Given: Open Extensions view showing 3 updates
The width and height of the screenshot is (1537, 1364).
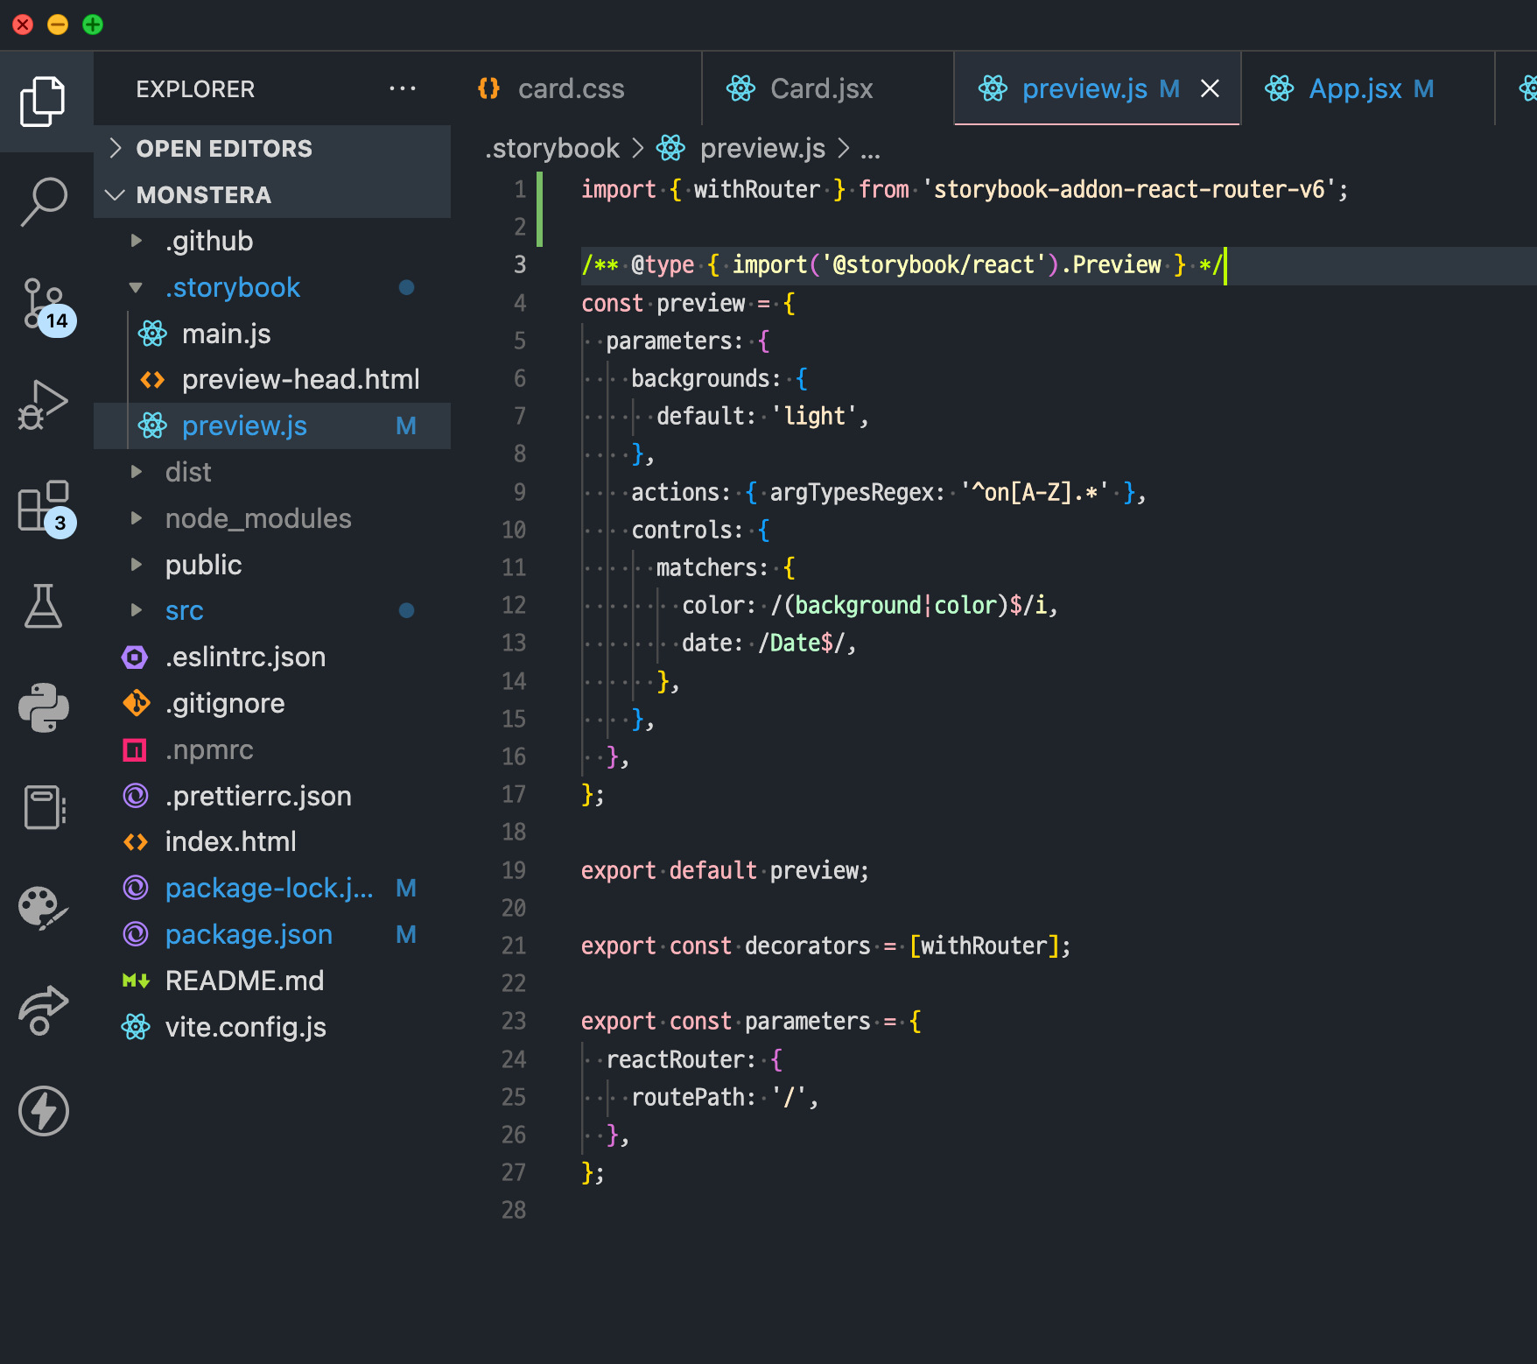Looking at the screenshot, I should [44, 506].
